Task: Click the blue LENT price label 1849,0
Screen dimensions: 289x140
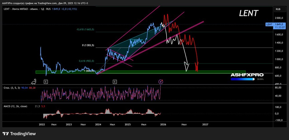Action: (275, 26)
